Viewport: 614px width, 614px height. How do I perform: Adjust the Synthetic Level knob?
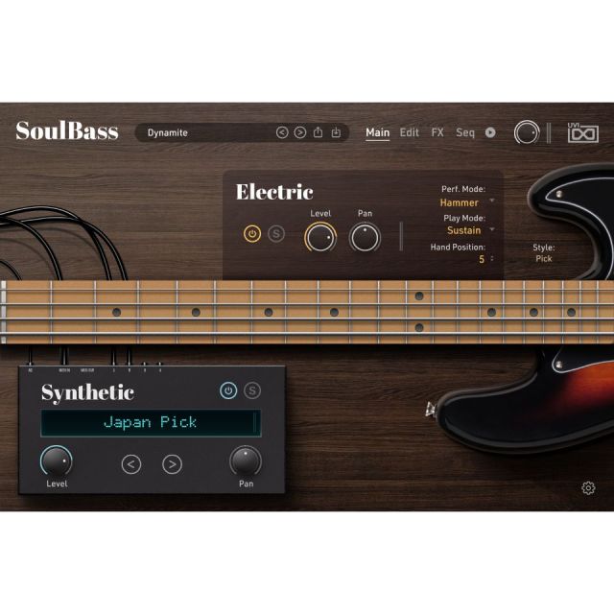[x=57, y=461]
